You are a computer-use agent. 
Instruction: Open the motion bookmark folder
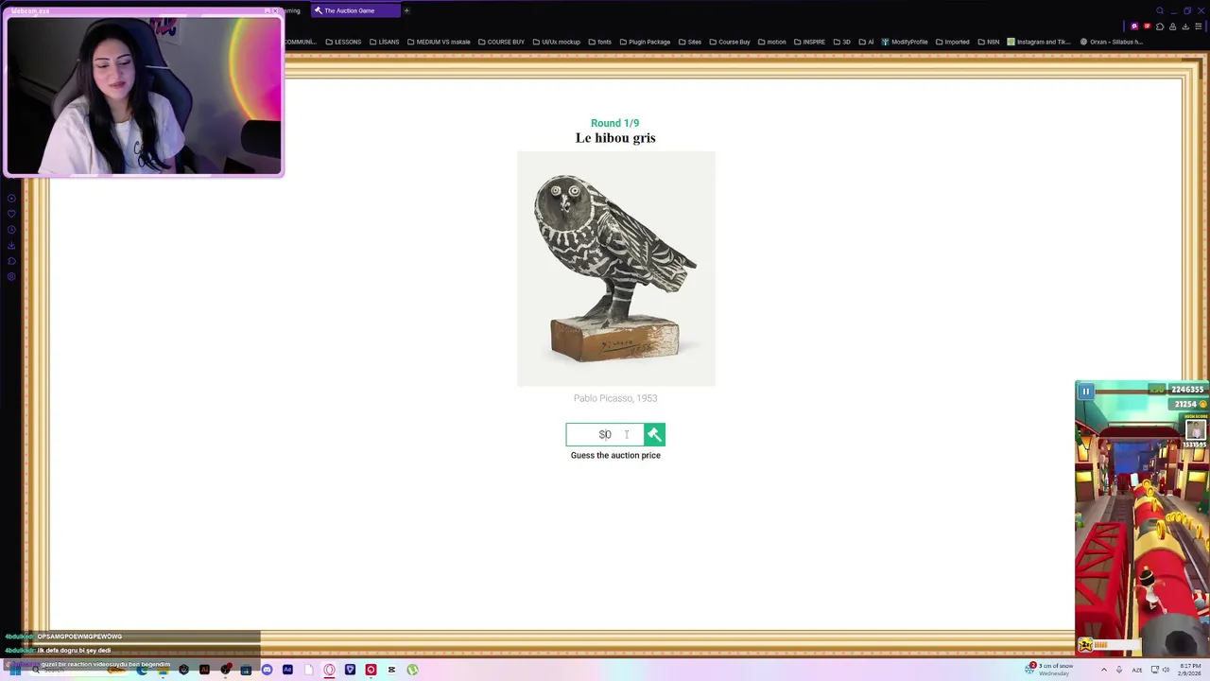click(x=771, y=42)
